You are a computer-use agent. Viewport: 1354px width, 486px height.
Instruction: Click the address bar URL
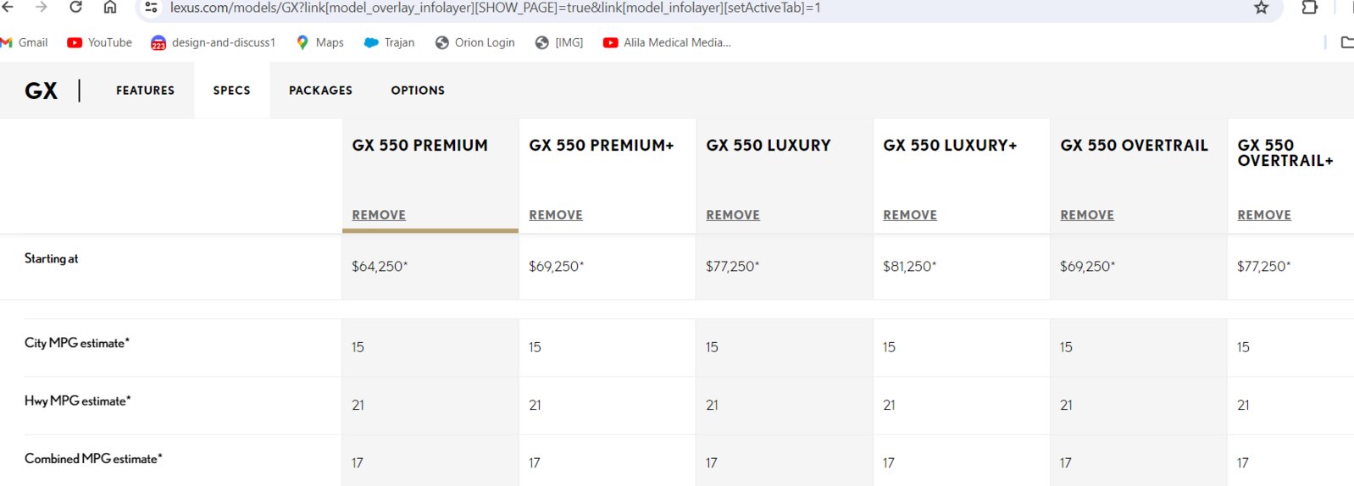495,8
